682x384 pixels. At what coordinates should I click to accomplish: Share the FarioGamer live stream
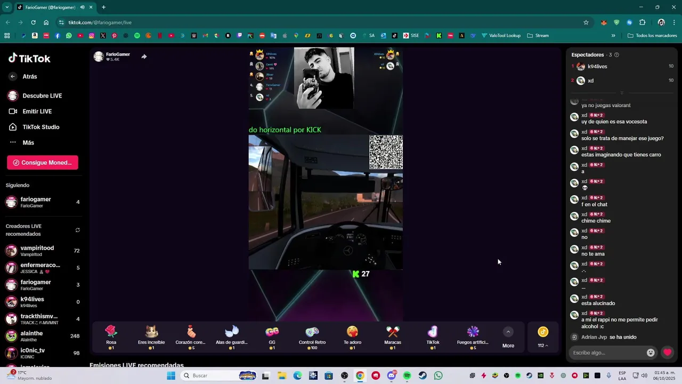pos(144,57)
